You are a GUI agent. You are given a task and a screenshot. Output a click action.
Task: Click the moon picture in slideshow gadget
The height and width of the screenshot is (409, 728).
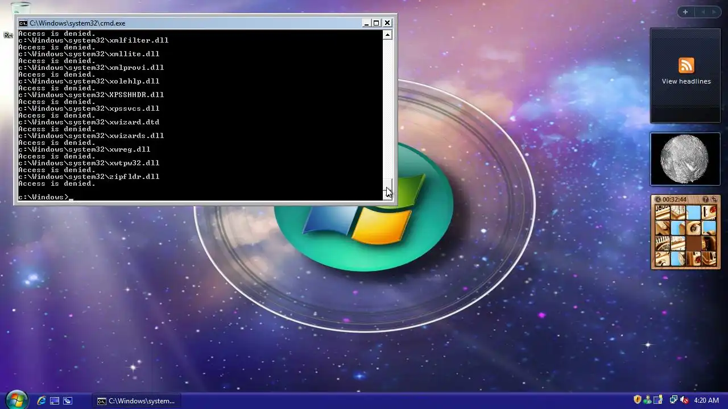point(685,159)
